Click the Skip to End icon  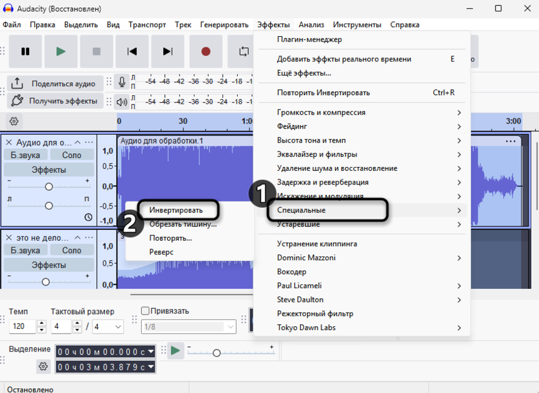[x=168, y=52]
